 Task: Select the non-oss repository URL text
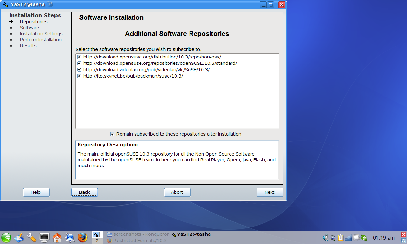click(x=152, y=57)
